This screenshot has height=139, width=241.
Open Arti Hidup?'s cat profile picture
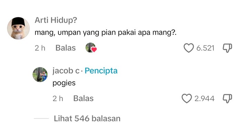click(x=18, y=28)
